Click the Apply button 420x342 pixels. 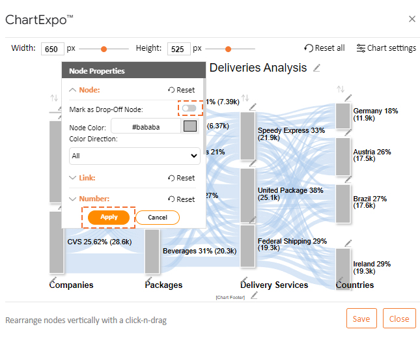[x=109, y=217]
